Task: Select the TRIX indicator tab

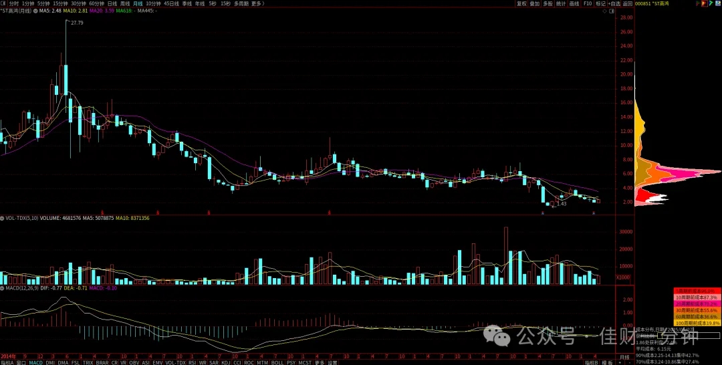Action: pos(88,362)
